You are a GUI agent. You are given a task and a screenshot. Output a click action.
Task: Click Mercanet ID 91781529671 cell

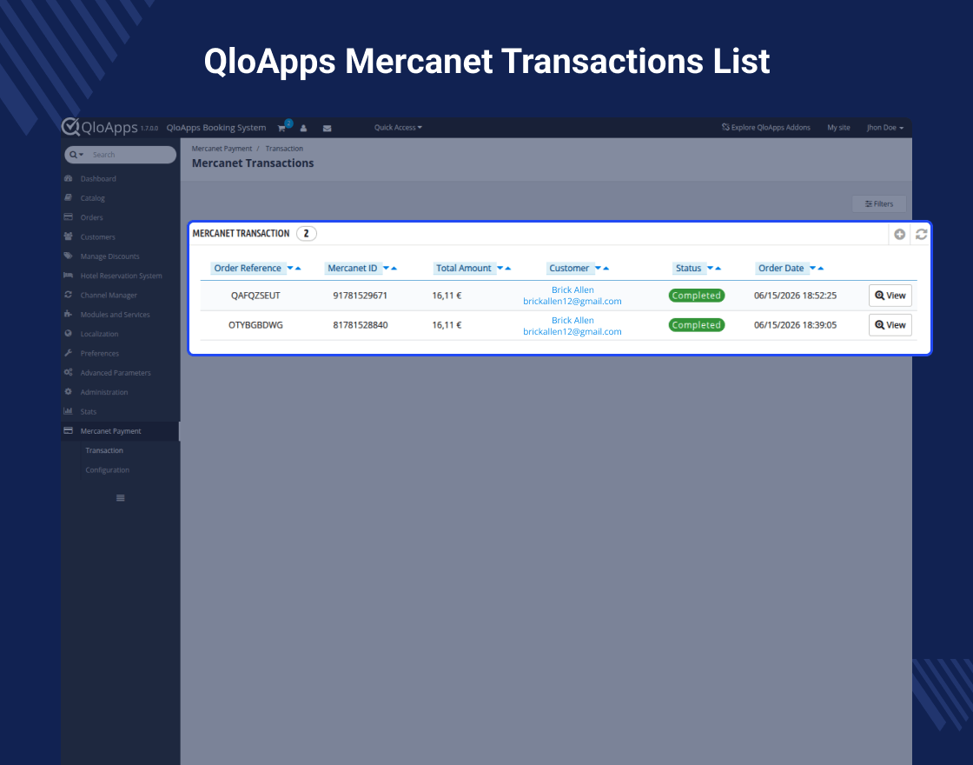tap(360, 296)
